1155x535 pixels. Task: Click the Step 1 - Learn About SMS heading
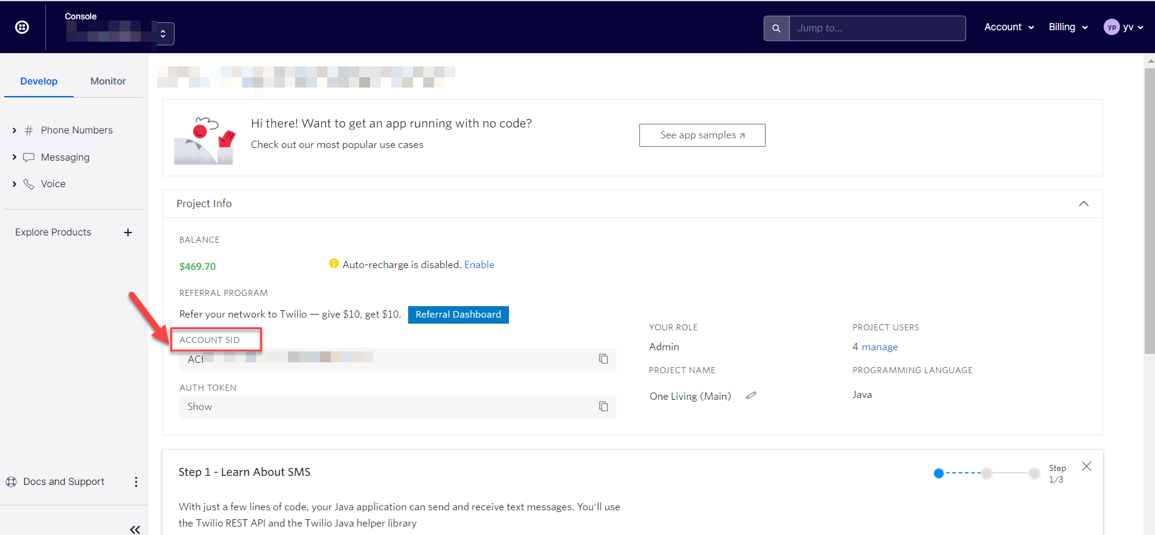(245, 472)
